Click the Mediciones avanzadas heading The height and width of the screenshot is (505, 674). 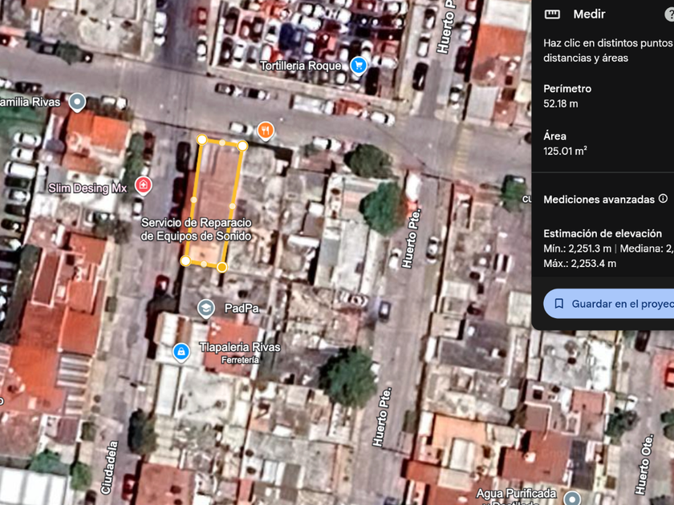[599, 200]
